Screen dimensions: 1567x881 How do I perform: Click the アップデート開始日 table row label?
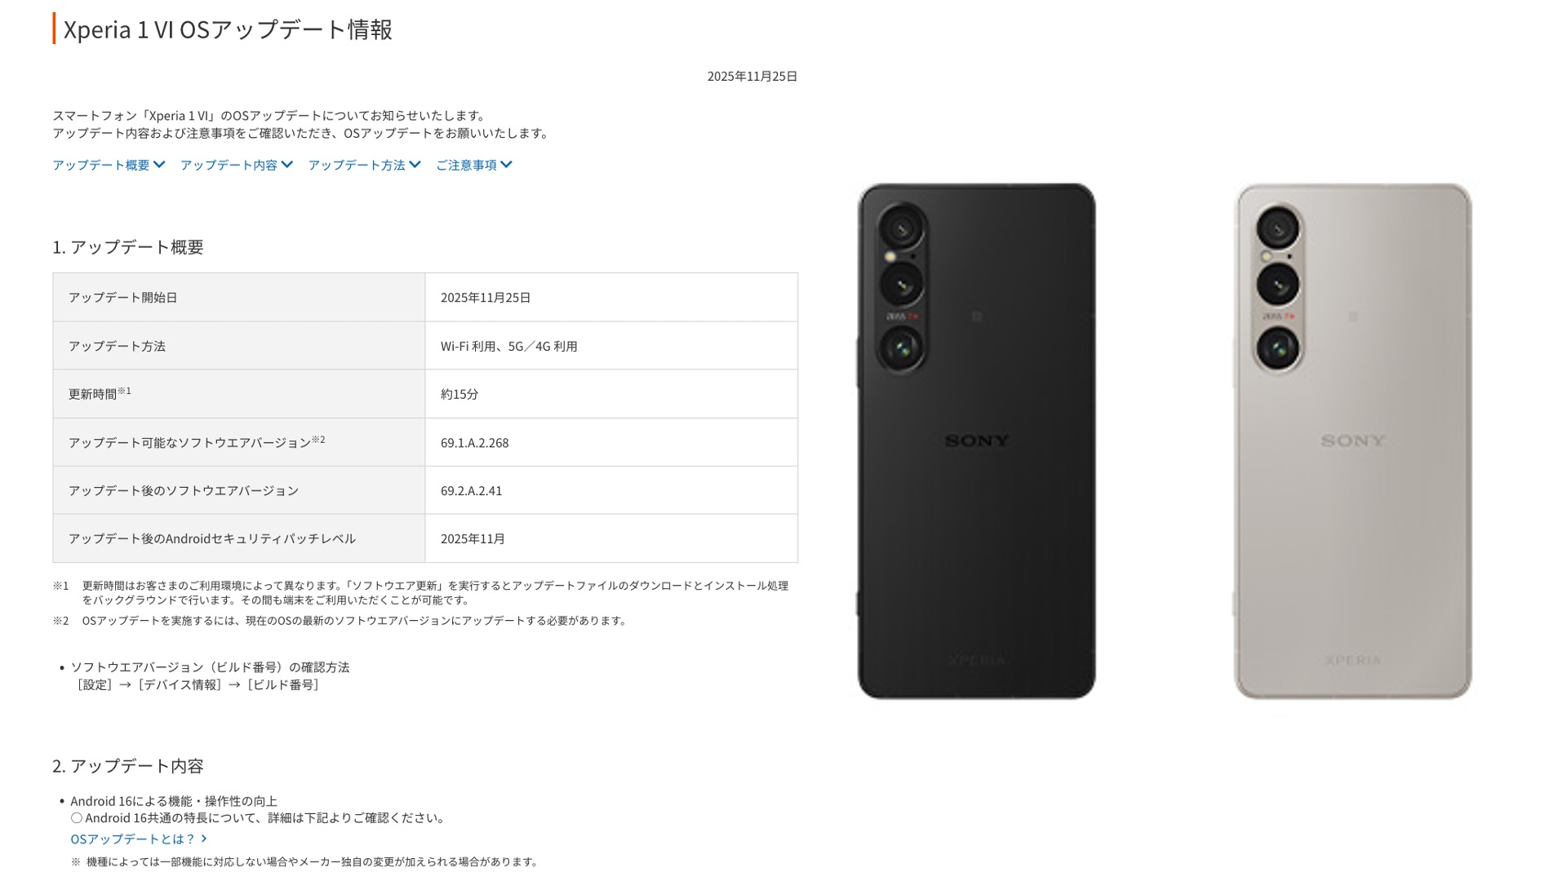coord(239,297)
